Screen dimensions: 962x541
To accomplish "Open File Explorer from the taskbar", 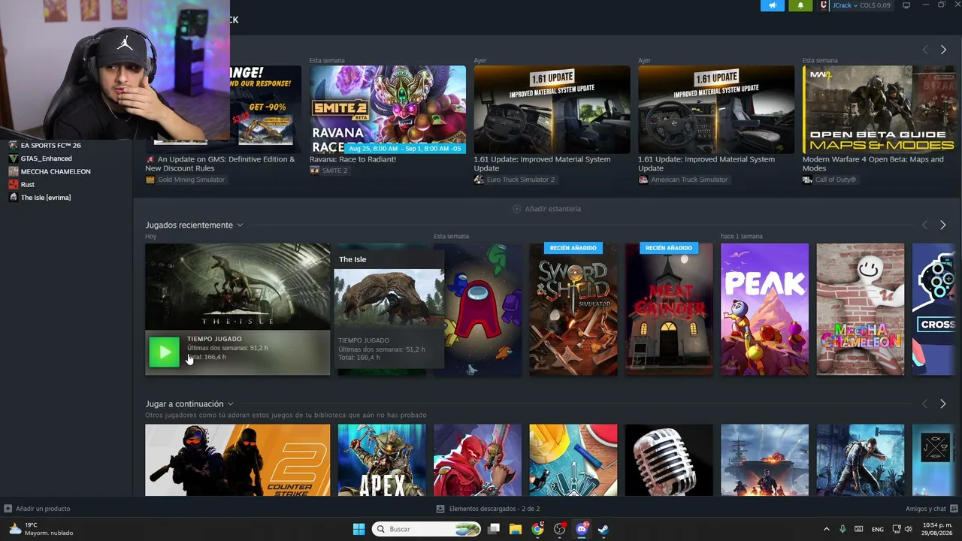I will pyautogui.click(x=516, y=529).
